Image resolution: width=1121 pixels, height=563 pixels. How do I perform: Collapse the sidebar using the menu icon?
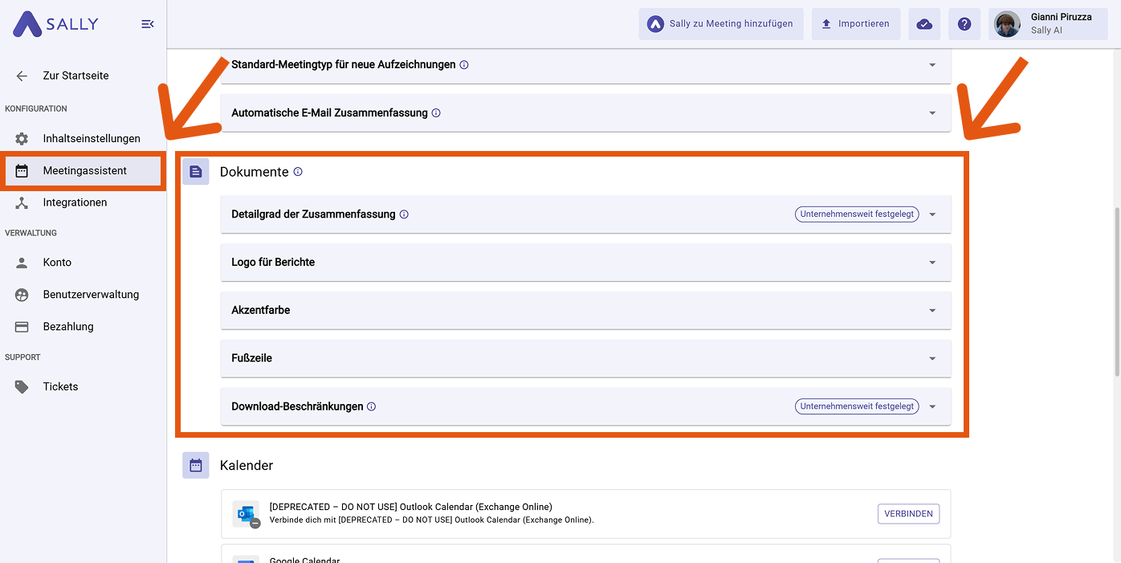[147, 24]
